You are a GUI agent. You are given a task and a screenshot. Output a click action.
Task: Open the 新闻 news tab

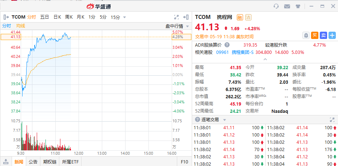tap(19, 162)
